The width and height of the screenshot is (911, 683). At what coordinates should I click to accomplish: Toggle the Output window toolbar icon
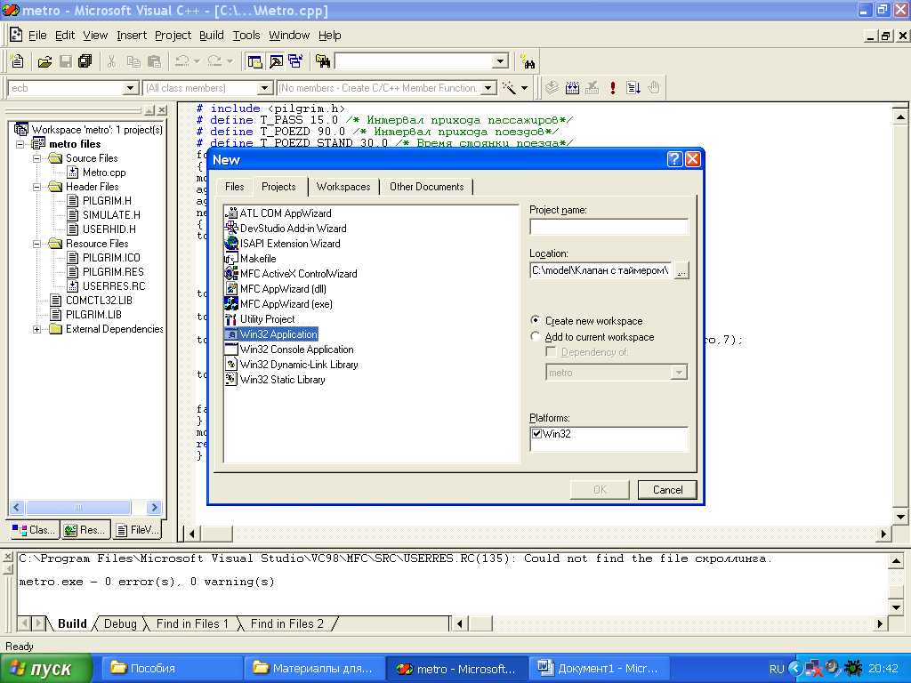276,61
